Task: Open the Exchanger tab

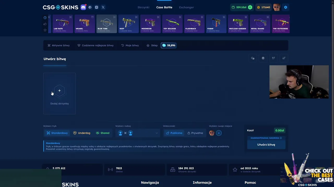Action: pos(186,7)
